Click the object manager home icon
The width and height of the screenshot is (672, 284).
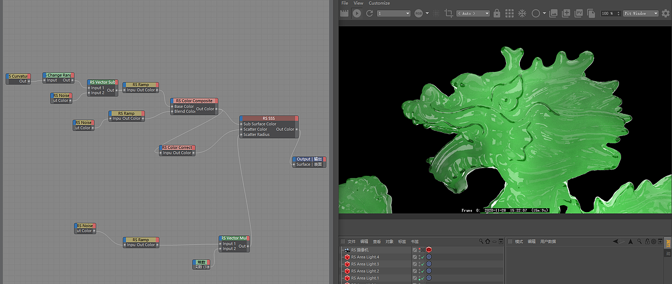tap(487, 241)
